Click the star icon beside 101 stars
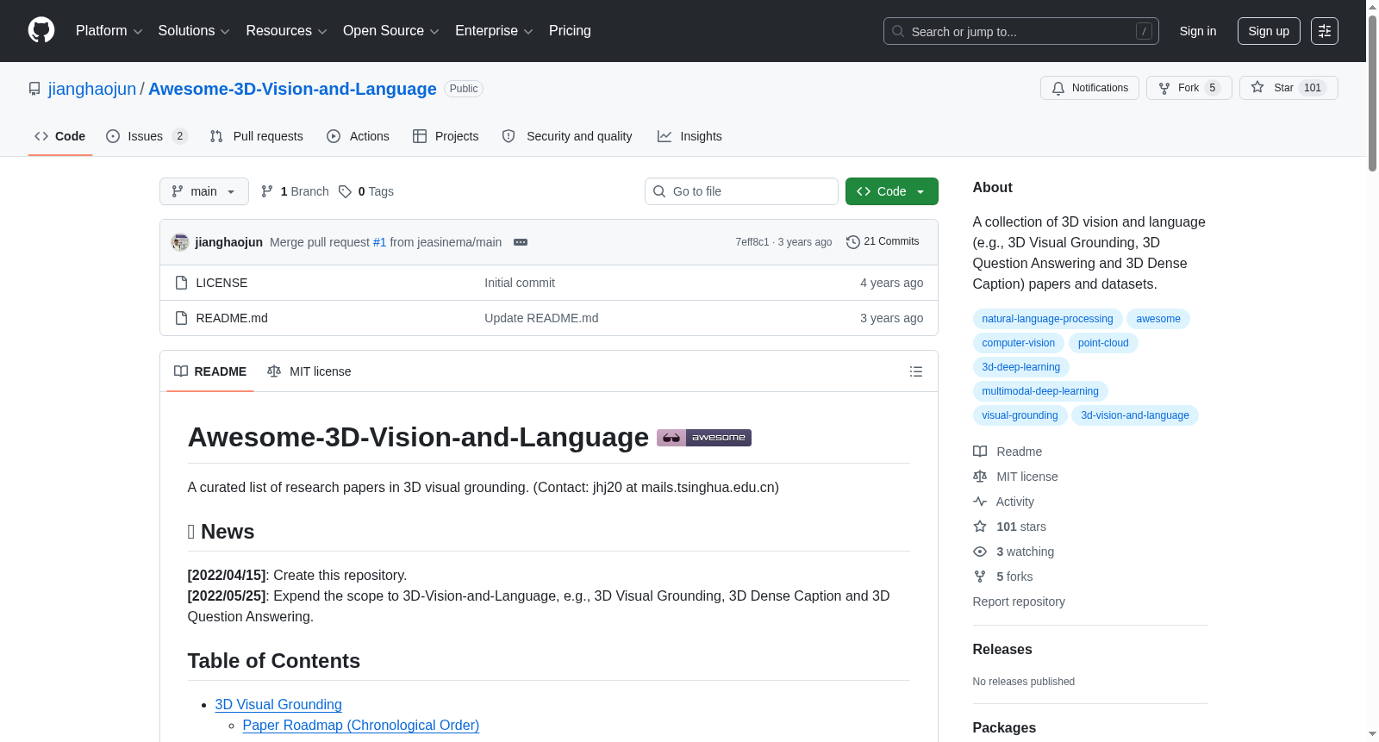 click(x=980, y=527)
